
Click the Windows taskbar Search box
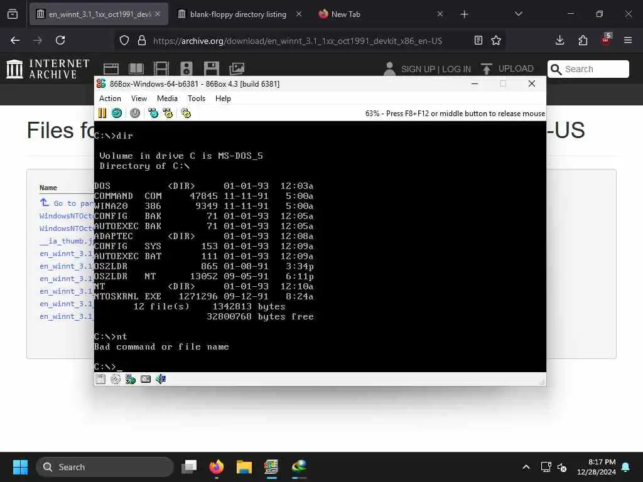coord(105,467)
